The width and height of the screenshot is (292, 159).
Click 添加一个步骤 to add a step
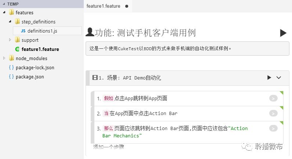click(109, 147)
